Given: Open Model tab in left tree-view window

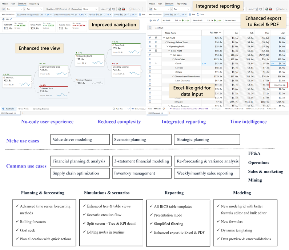Looking at the screenshot, I should 5,4.
